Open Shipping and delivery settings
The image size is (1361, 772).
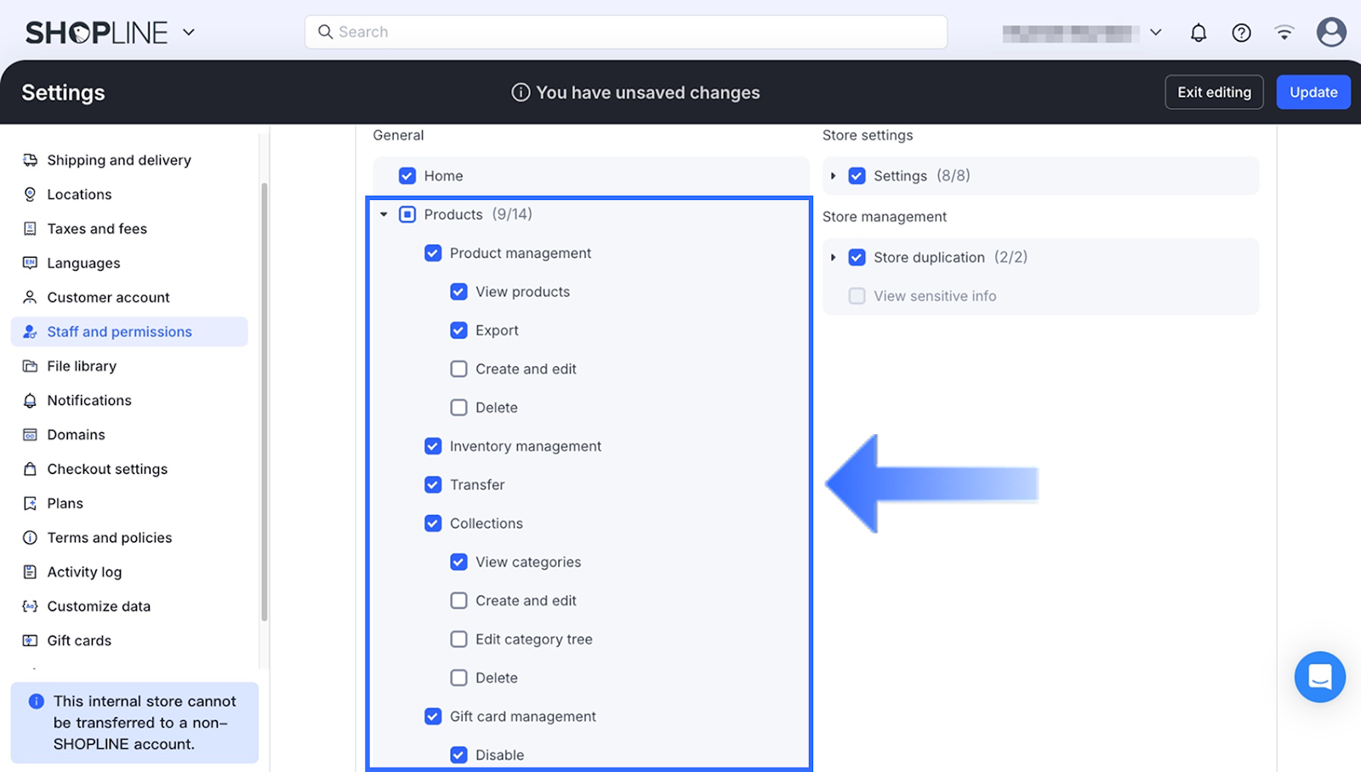[118, 160]
